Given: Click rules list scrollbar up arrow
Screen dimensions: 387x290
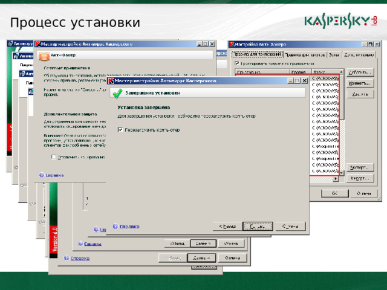Looking at the screenshot, I should click(342, 72).
